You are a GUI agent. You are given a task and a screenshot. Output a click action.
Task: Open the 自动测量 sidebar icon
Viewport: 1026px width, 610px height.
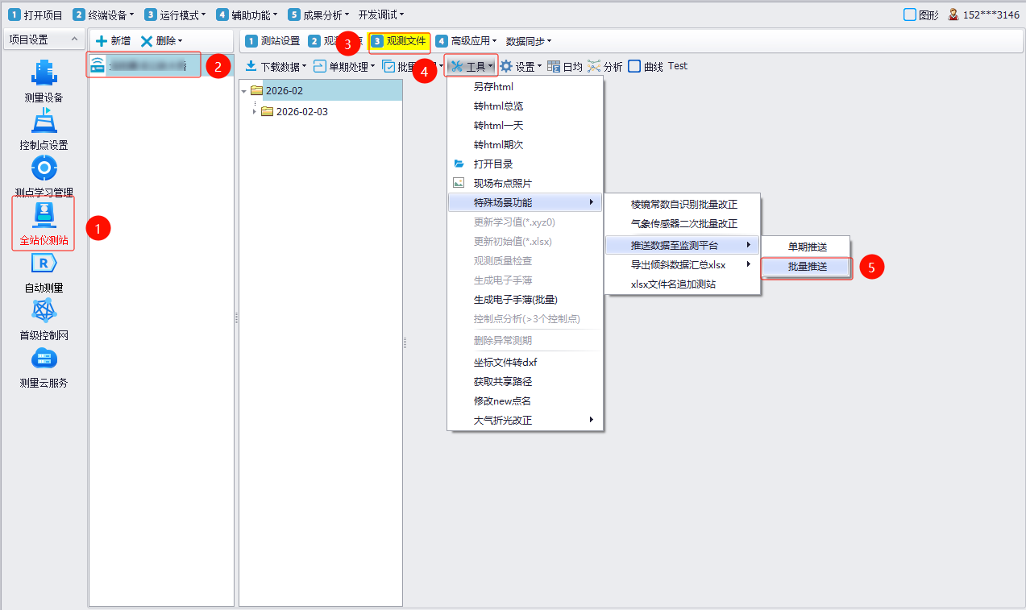coord(44,264)
